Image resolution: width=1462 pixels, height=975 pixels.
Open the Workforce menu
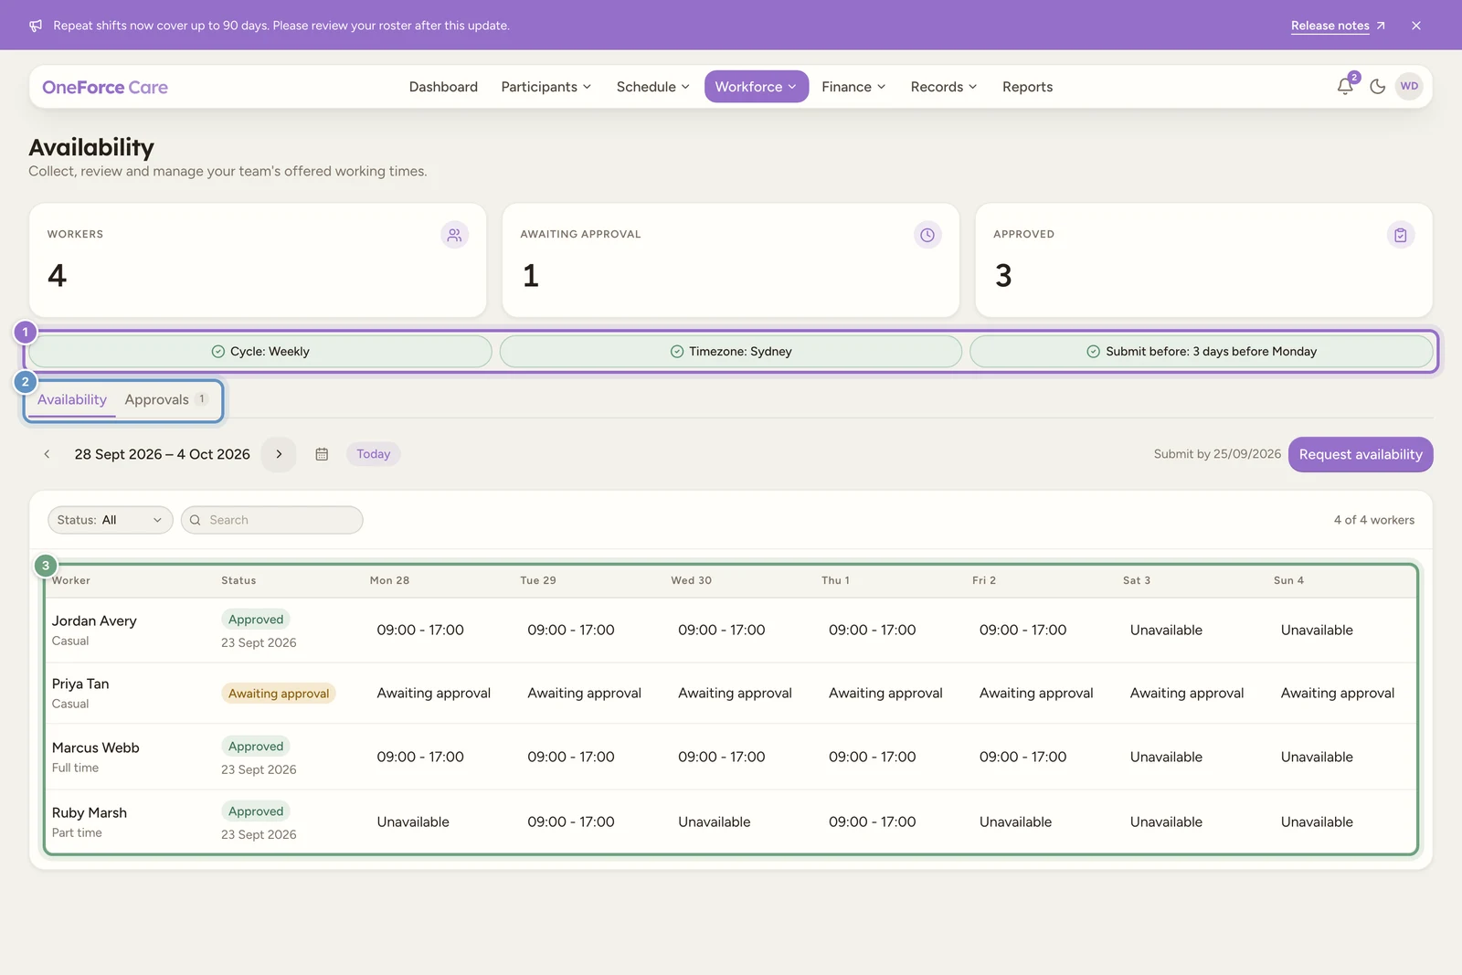point(756,87)
